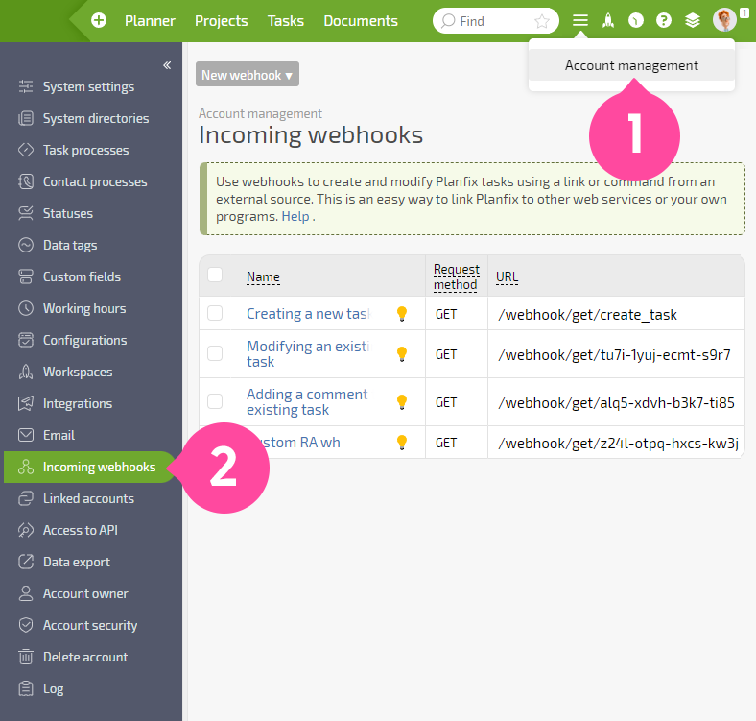Click the Account security shield icon
The height and width of the screenshot is (721, 756).
pyautogui.click(x=26, y=625)
